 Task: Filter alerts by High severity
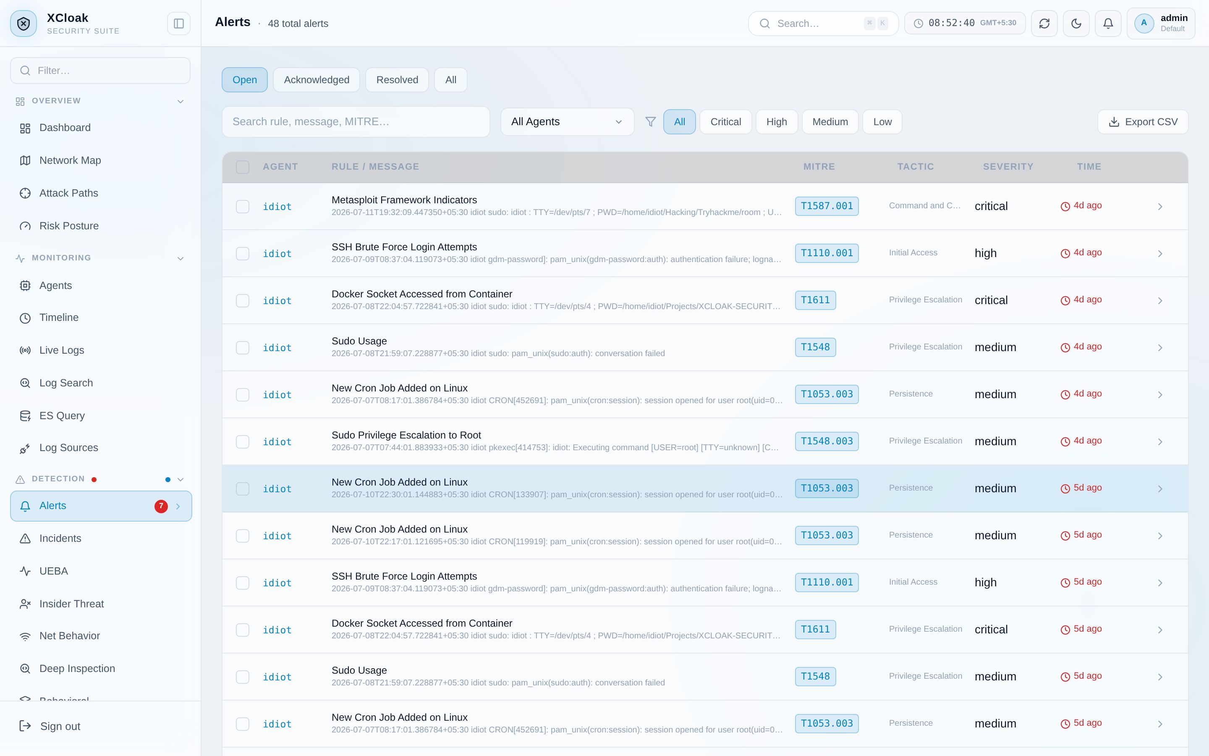pyautogui.click(x=776, y=121)
